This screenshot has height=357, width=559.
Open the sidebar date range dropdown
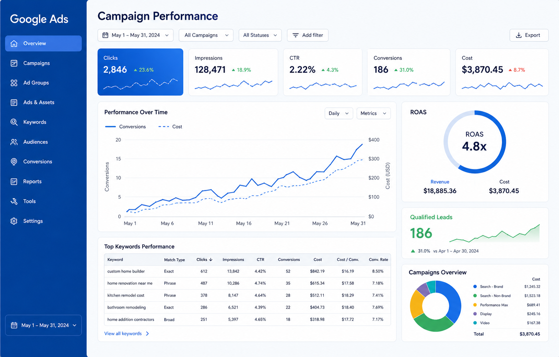click(43, 325)
